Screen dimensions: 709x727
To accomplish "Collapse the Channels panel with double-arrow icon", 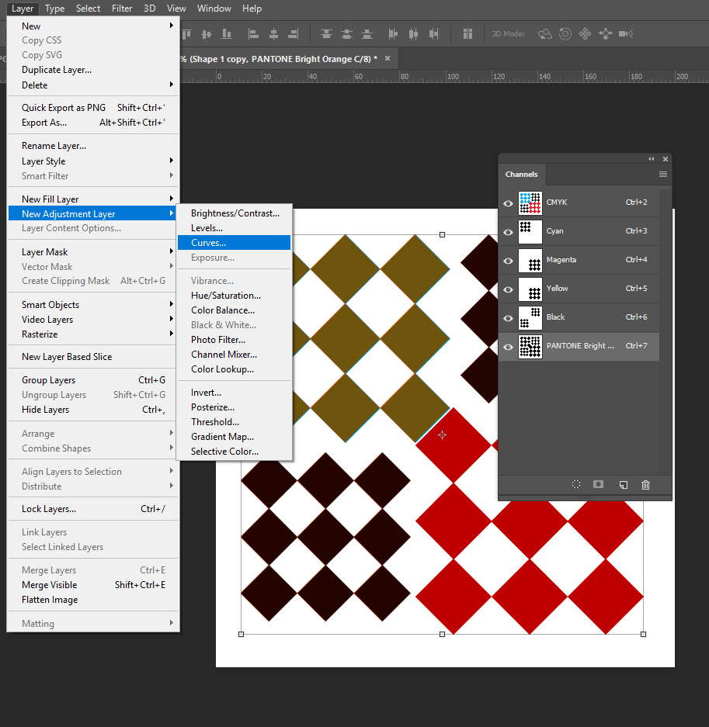I will click(x=652, y=159).
